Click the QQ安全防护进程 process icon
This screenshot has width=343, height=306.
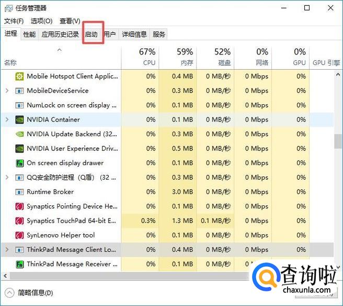coord(19,177)
